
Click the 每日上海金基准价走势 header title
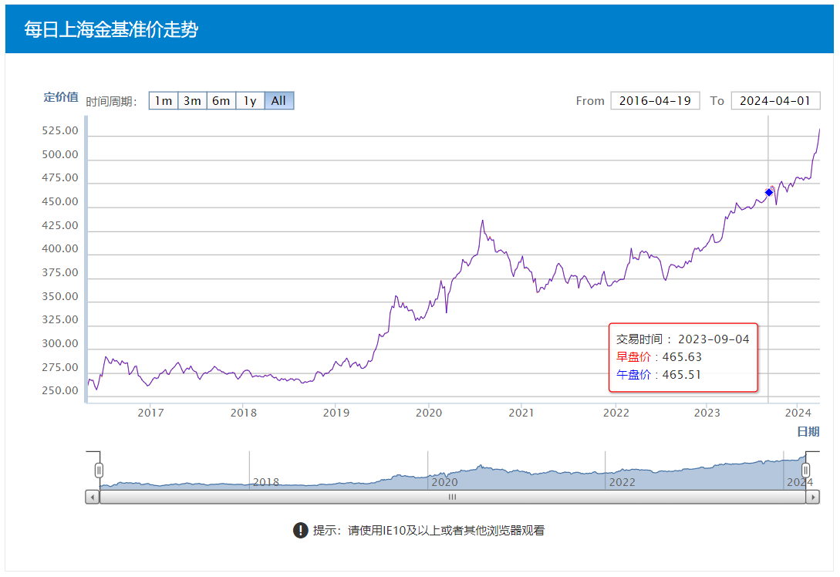[x=111, y=29]
